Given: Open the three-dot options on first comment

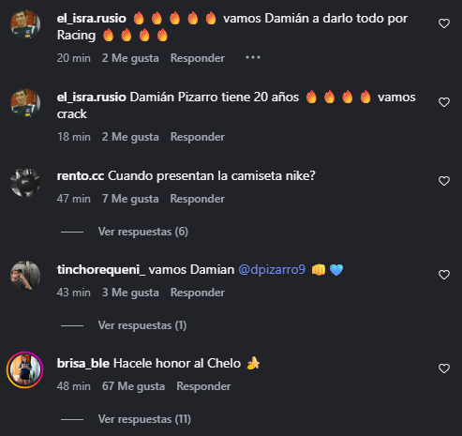Looking at the screenshot, I should point(253,57).
